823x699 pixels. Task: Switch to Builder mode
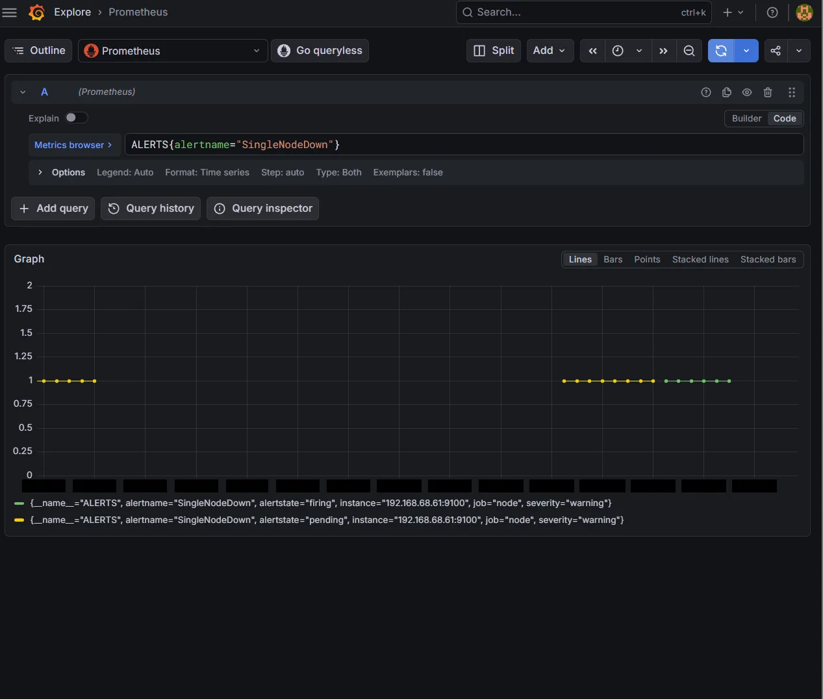[x=746, y=118]
